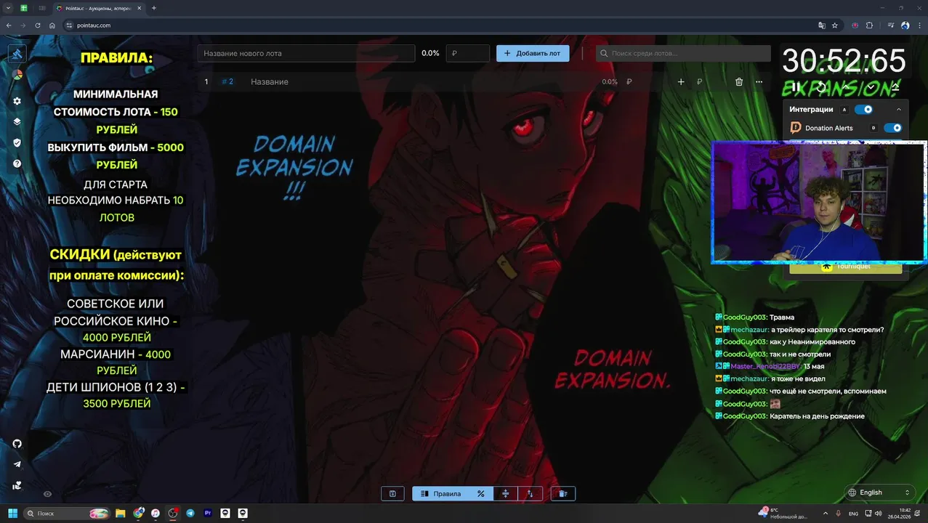Open the browser extensions puzzle icon

click(x=870, y=25)
